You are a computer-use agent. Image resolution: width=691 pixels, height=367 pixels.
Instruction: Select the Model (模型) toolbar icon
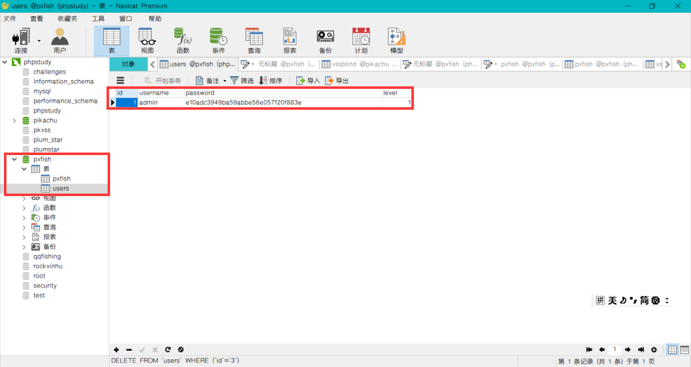point(397,40)
